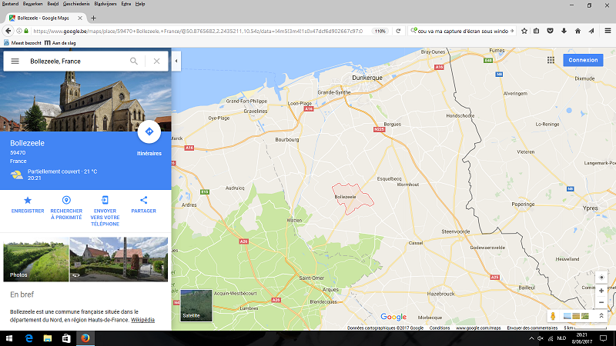The image size is (616, 346).
Task: Expand the imagery strip chevrons
Action: point(601,316)
